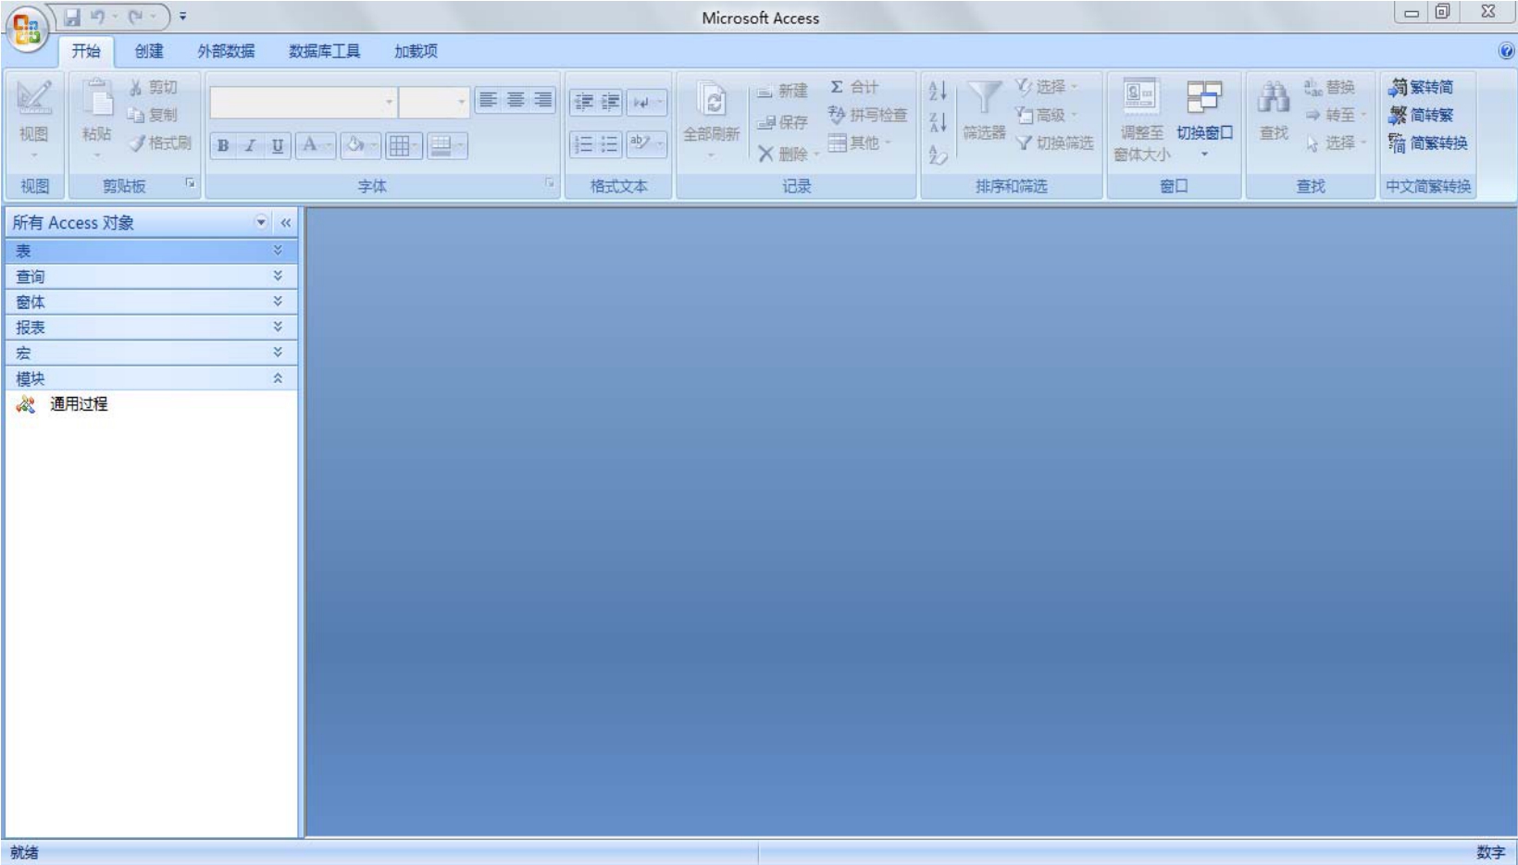Toggle the Bold formatting button
This screenshot has height=865, width=1518.
point(223,145)
